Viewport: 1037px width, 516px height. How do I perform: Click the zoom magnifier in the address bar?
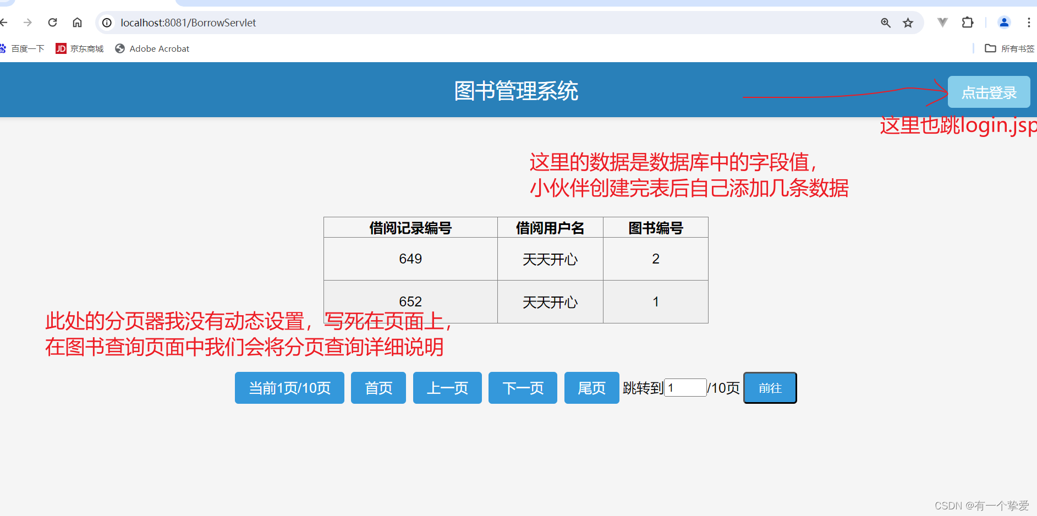(x=886, y=23)
